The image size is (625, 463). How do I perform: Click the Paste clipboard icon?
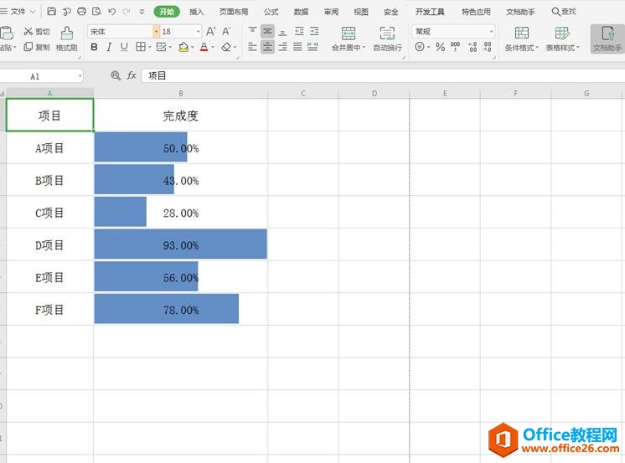tap(8, 33)
